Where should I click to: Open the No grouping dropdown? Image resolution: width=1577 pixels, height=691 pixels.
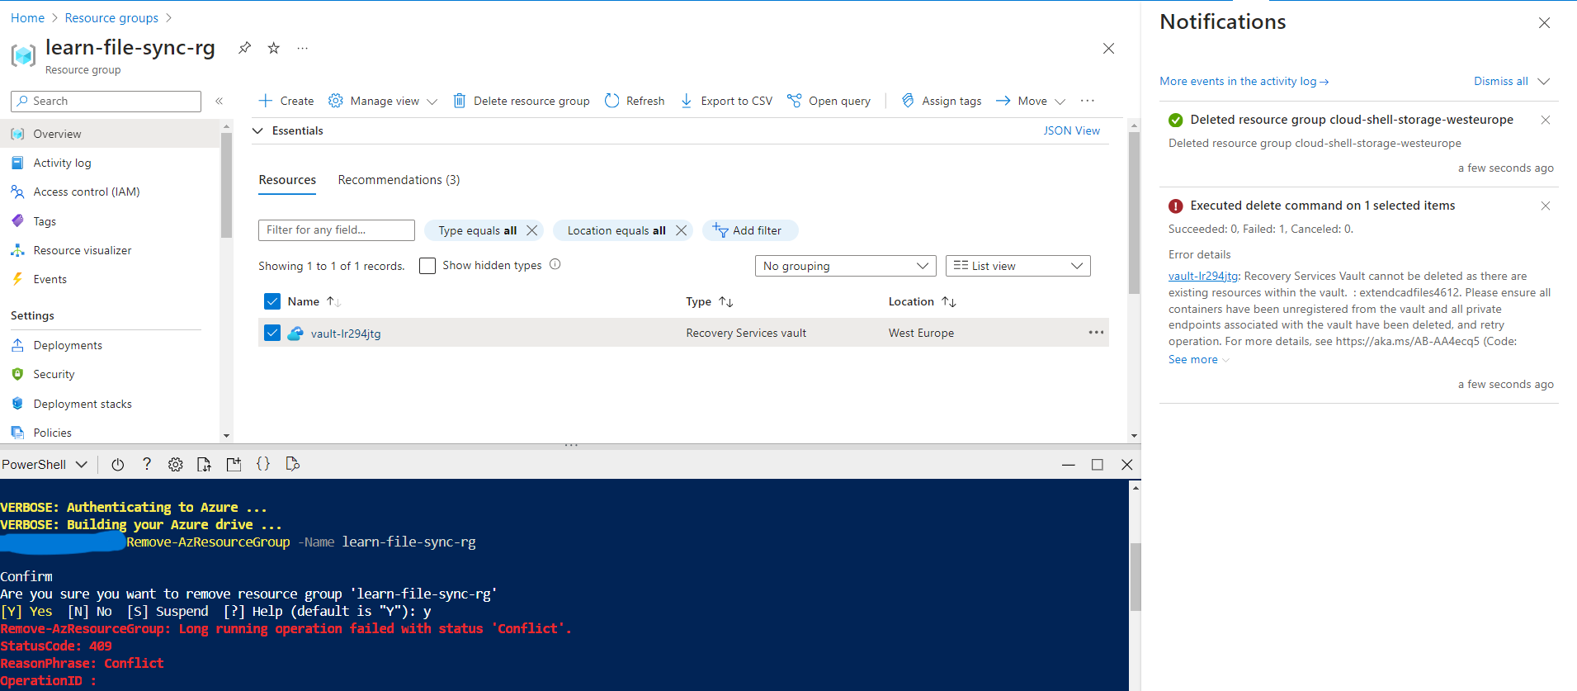[846, 266]
